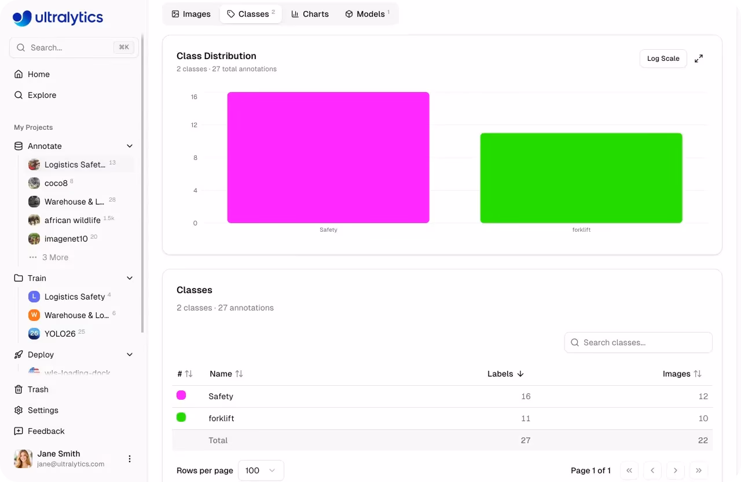741x482 pixels.
Task: Click the imagenet10 dataset thumbnail
Action: 34,239
